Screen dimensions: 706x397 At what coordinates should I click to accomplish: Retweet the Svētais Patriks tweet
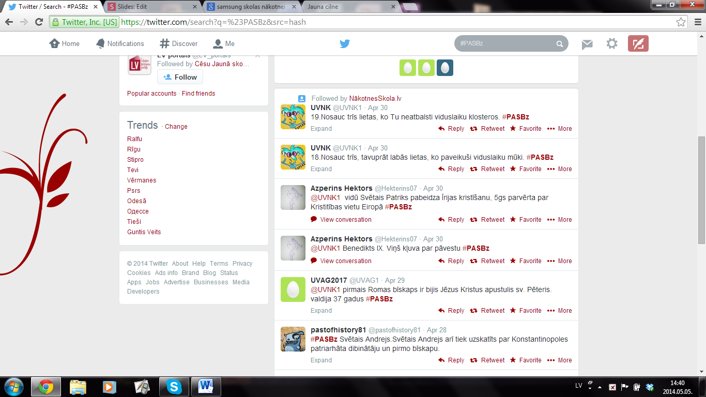pyautogui.click(x=487, y=220)
